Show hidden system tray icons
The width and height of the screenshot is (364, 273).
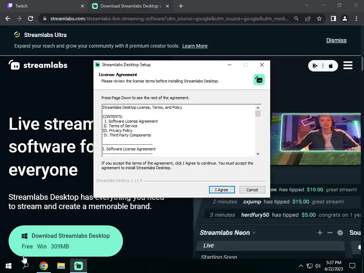[x=301, y=266]
